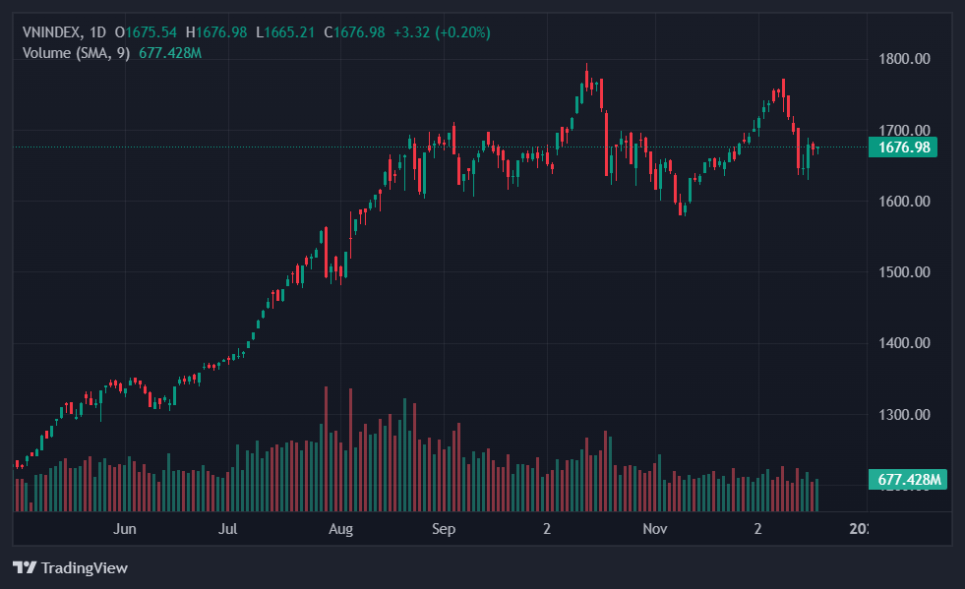The width and height of the screenshot is (965, 589).
Task: Click the green 1676.98 current price tag
Action: coord(903,147)
